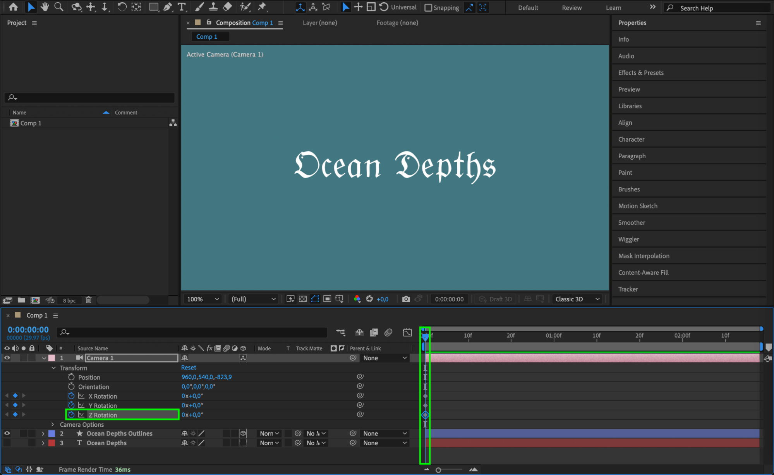This screenshot has width=774, height=475.
Task: Expand Camera Options group
Action: point(53,425)
